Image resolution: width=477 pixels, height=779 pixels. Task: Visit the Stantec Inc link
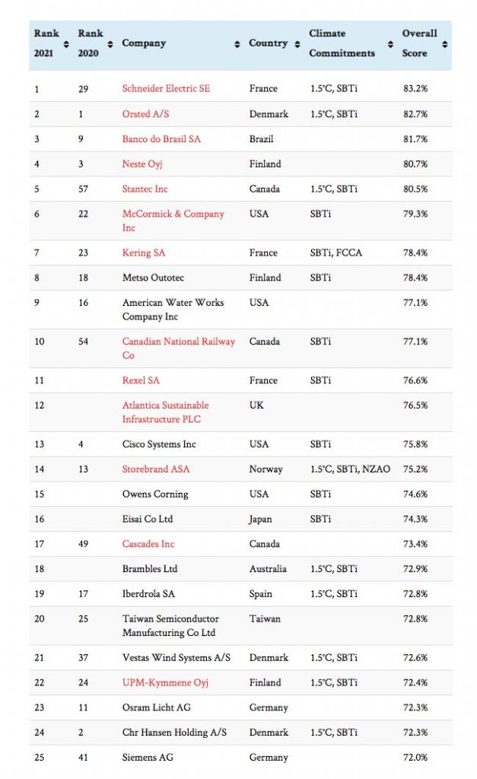point(145,189)
